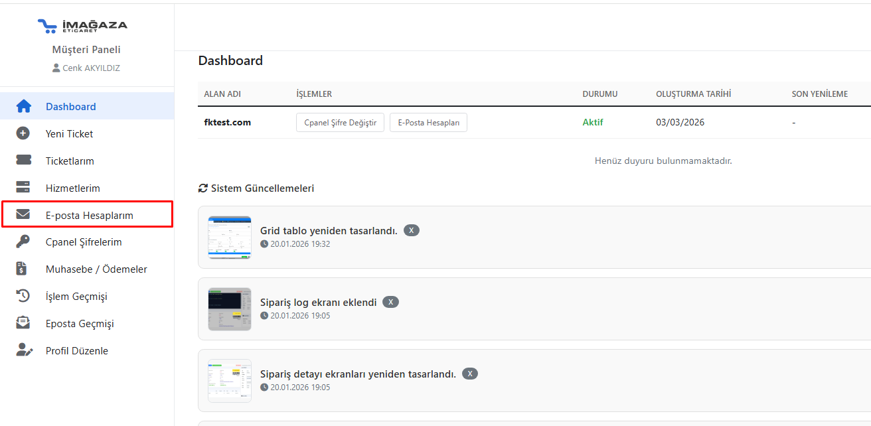The image size is (871, 426).
Task: Click the Cpanel Şifrelerim key icon
Action: (23, 242)
